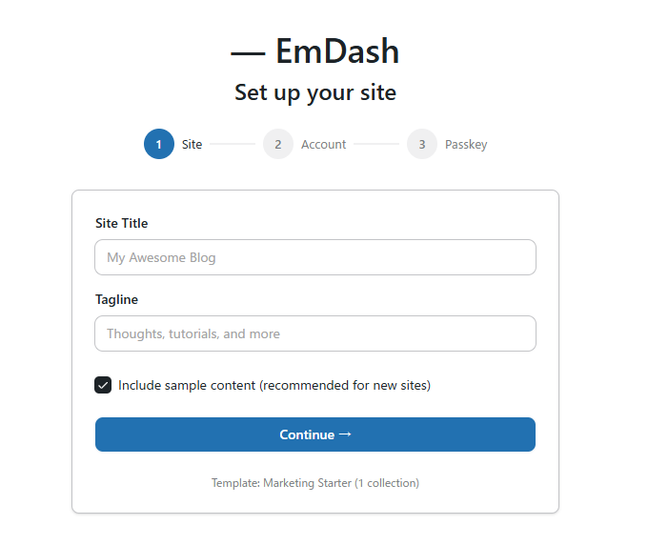Click the "Include sample content" label text
The height and width of the screenshot is (545, 648).
(274, 386)
